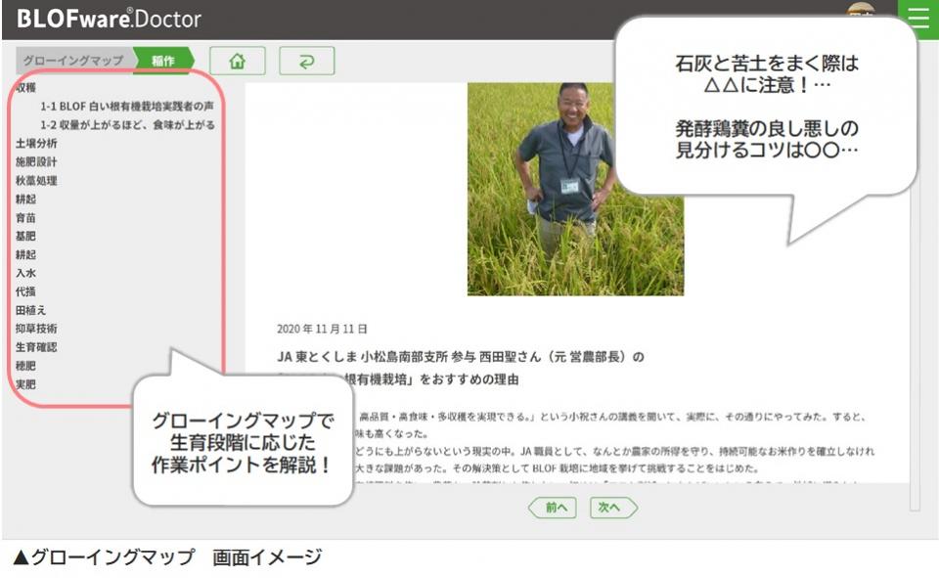
Task: Select the グローイングマップ breadcrumb
Action: [x=73, y=61]
